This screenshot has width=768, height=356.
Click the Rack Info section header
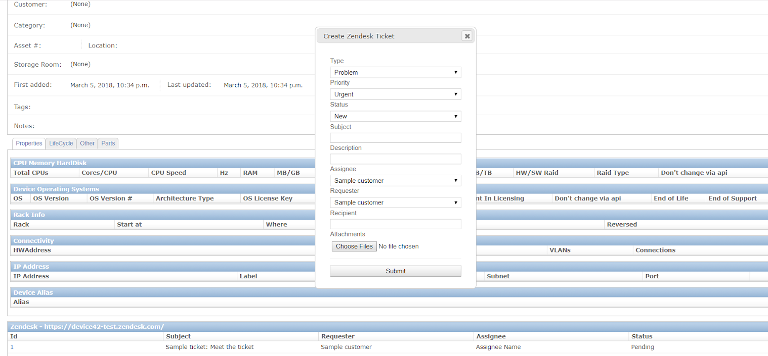29,215
